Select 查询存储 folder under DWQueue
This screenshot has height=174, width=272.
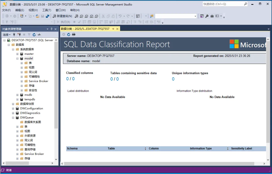pos(30,149)
